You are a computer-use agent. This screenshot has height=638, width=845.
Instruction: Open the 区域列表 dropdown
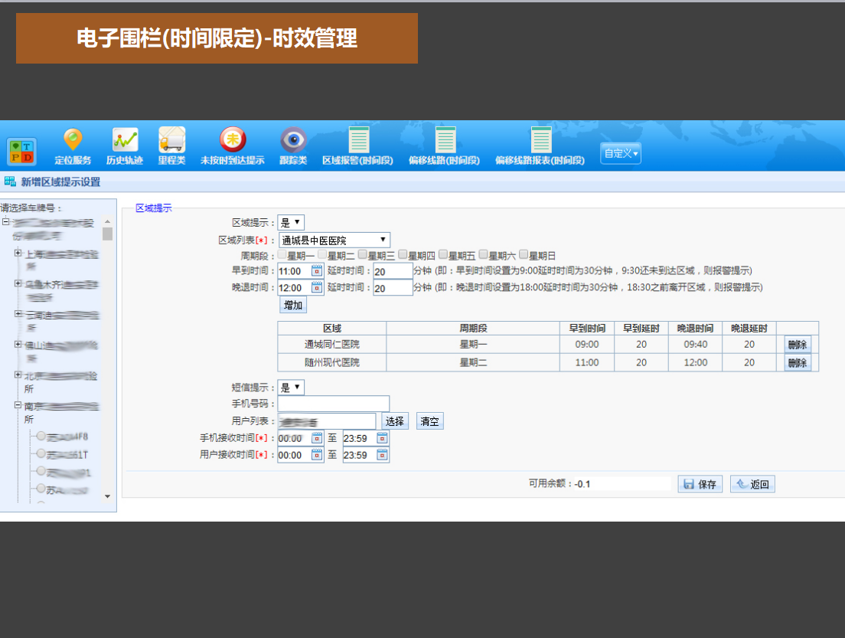click(334, 240)
